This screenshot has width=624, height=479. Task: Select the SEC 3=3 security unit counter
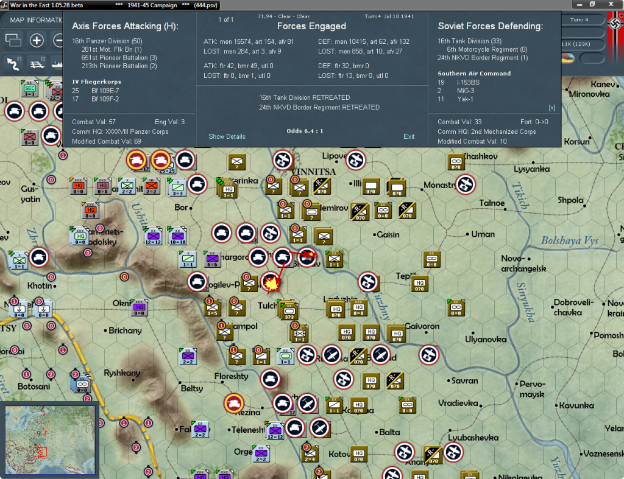tap(29, 89)
